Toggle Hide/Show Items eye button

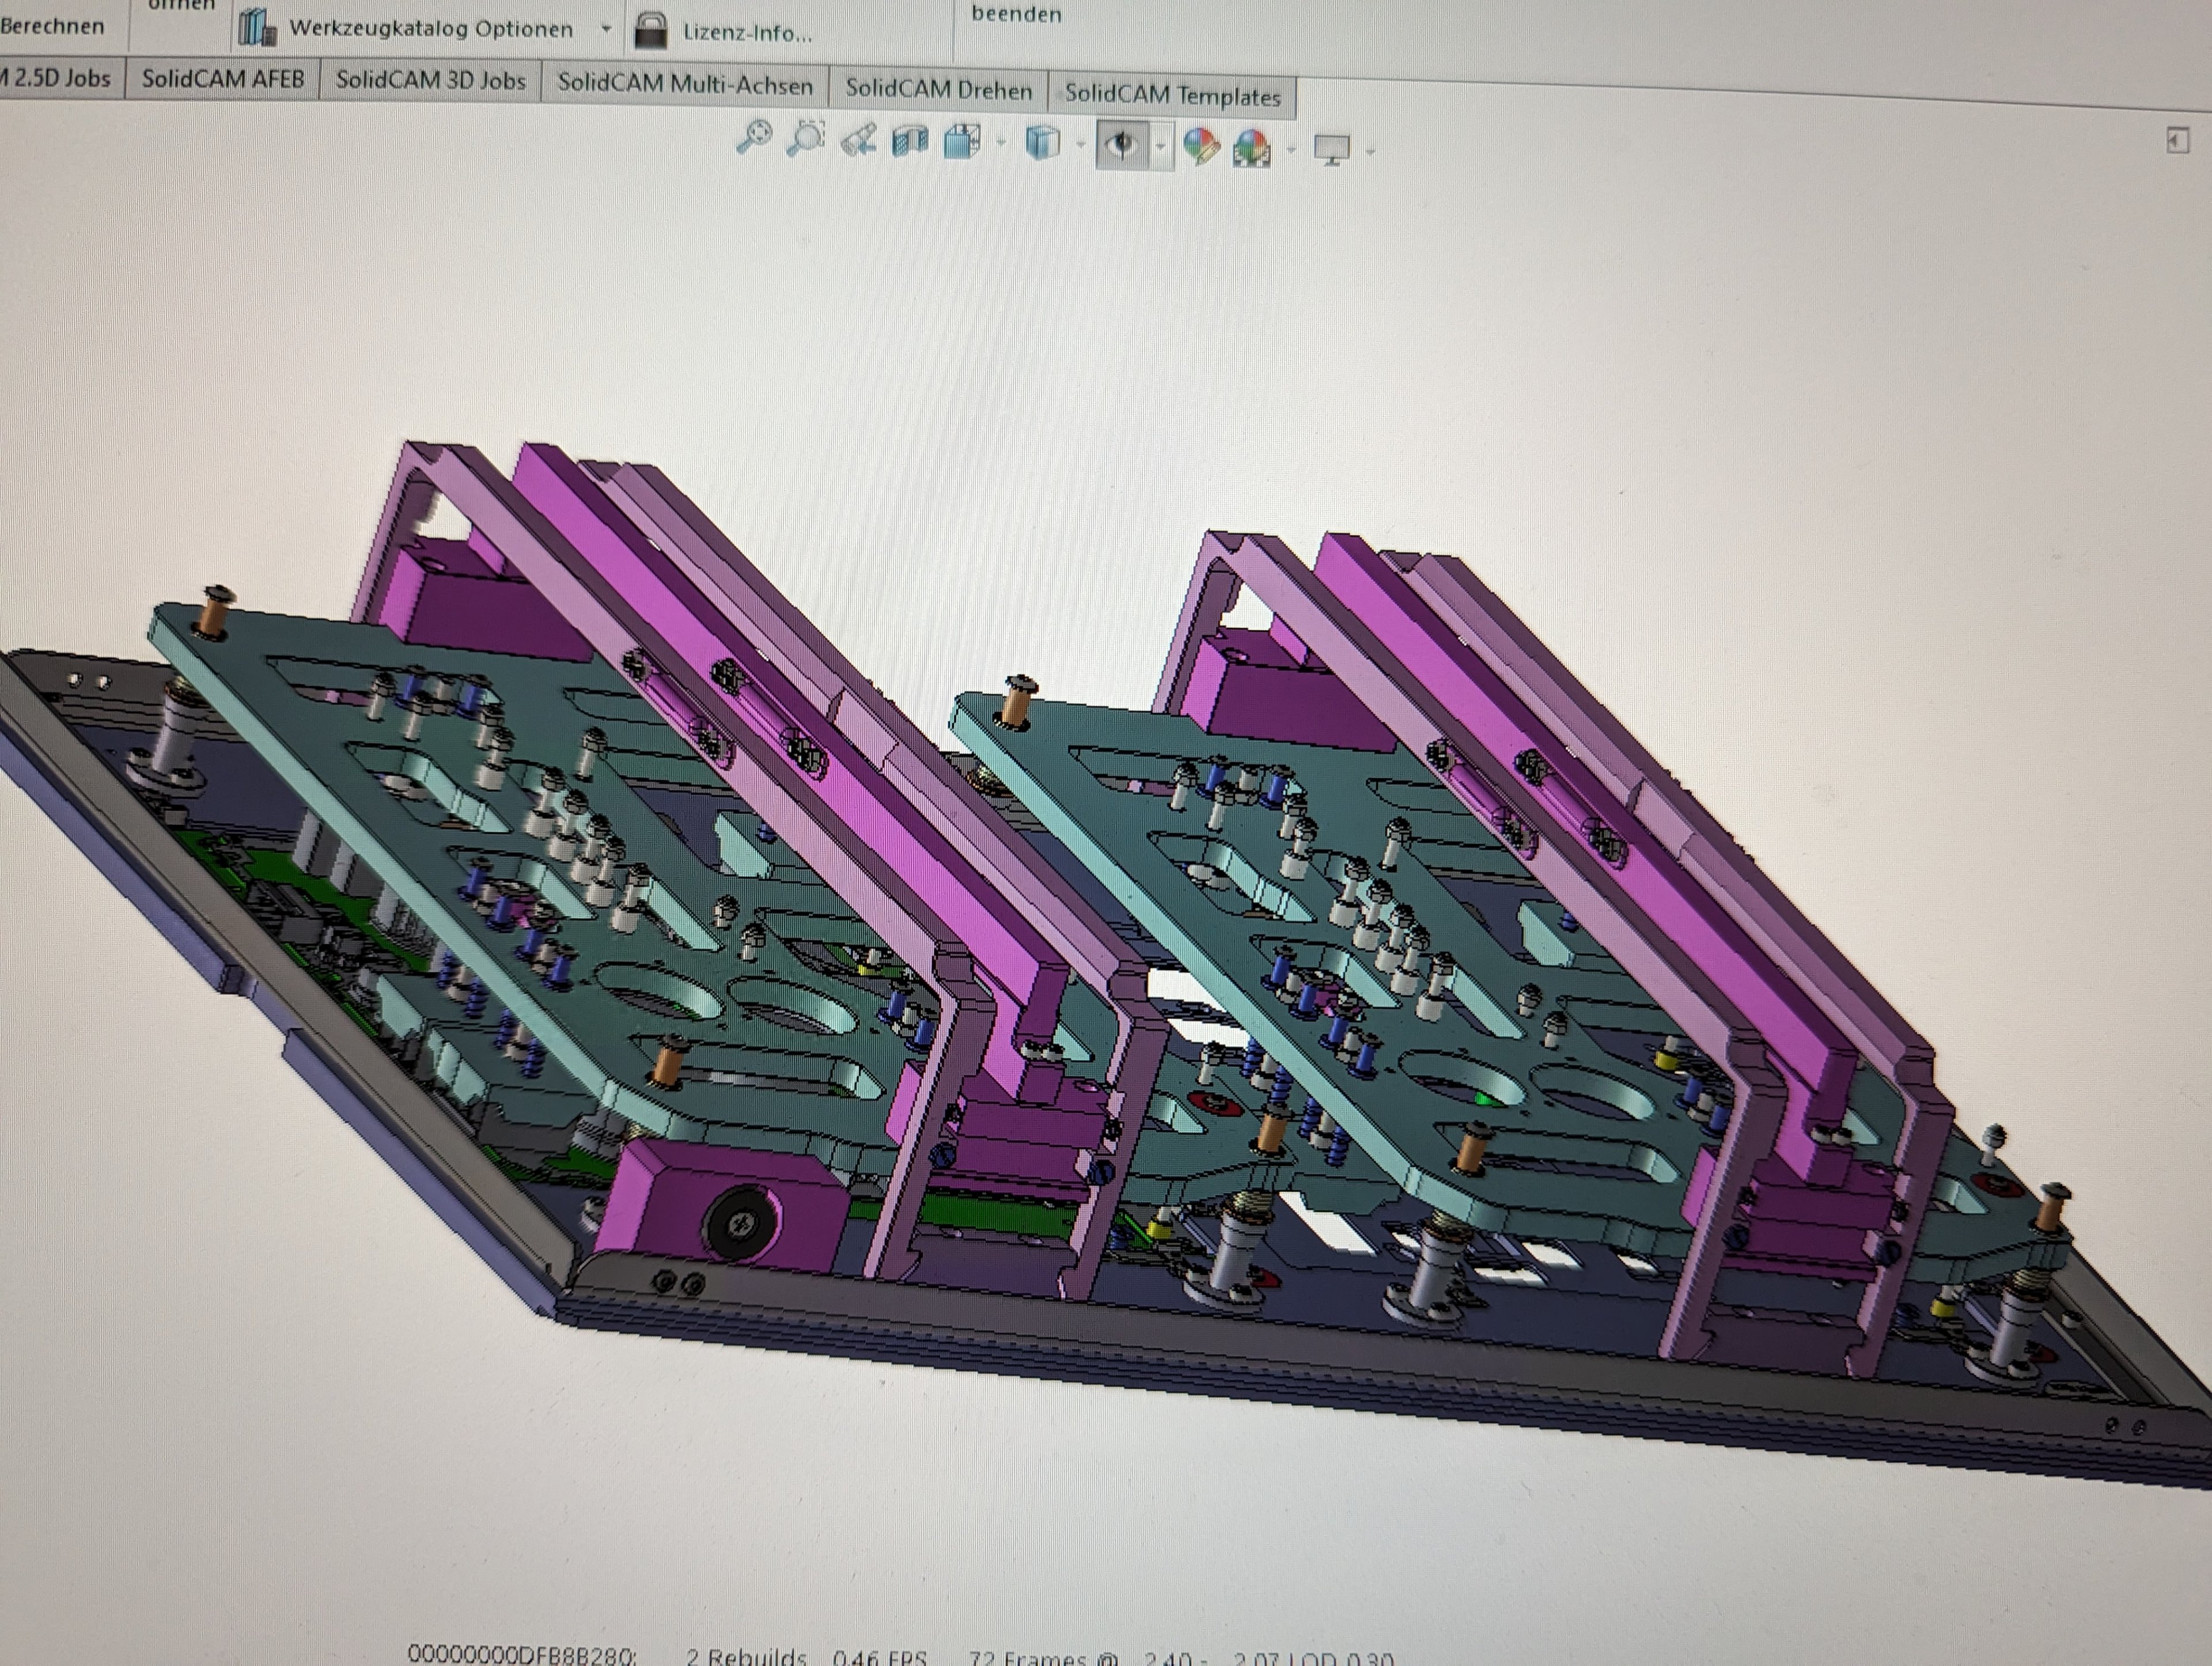pyautogui.click(x=1122, y=145)
